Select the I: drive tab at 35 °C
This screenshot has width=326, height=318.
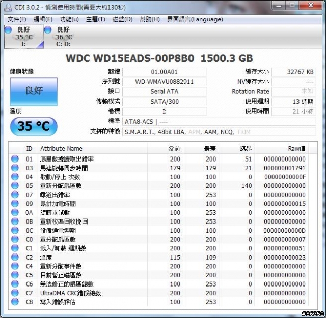point(24,37)
